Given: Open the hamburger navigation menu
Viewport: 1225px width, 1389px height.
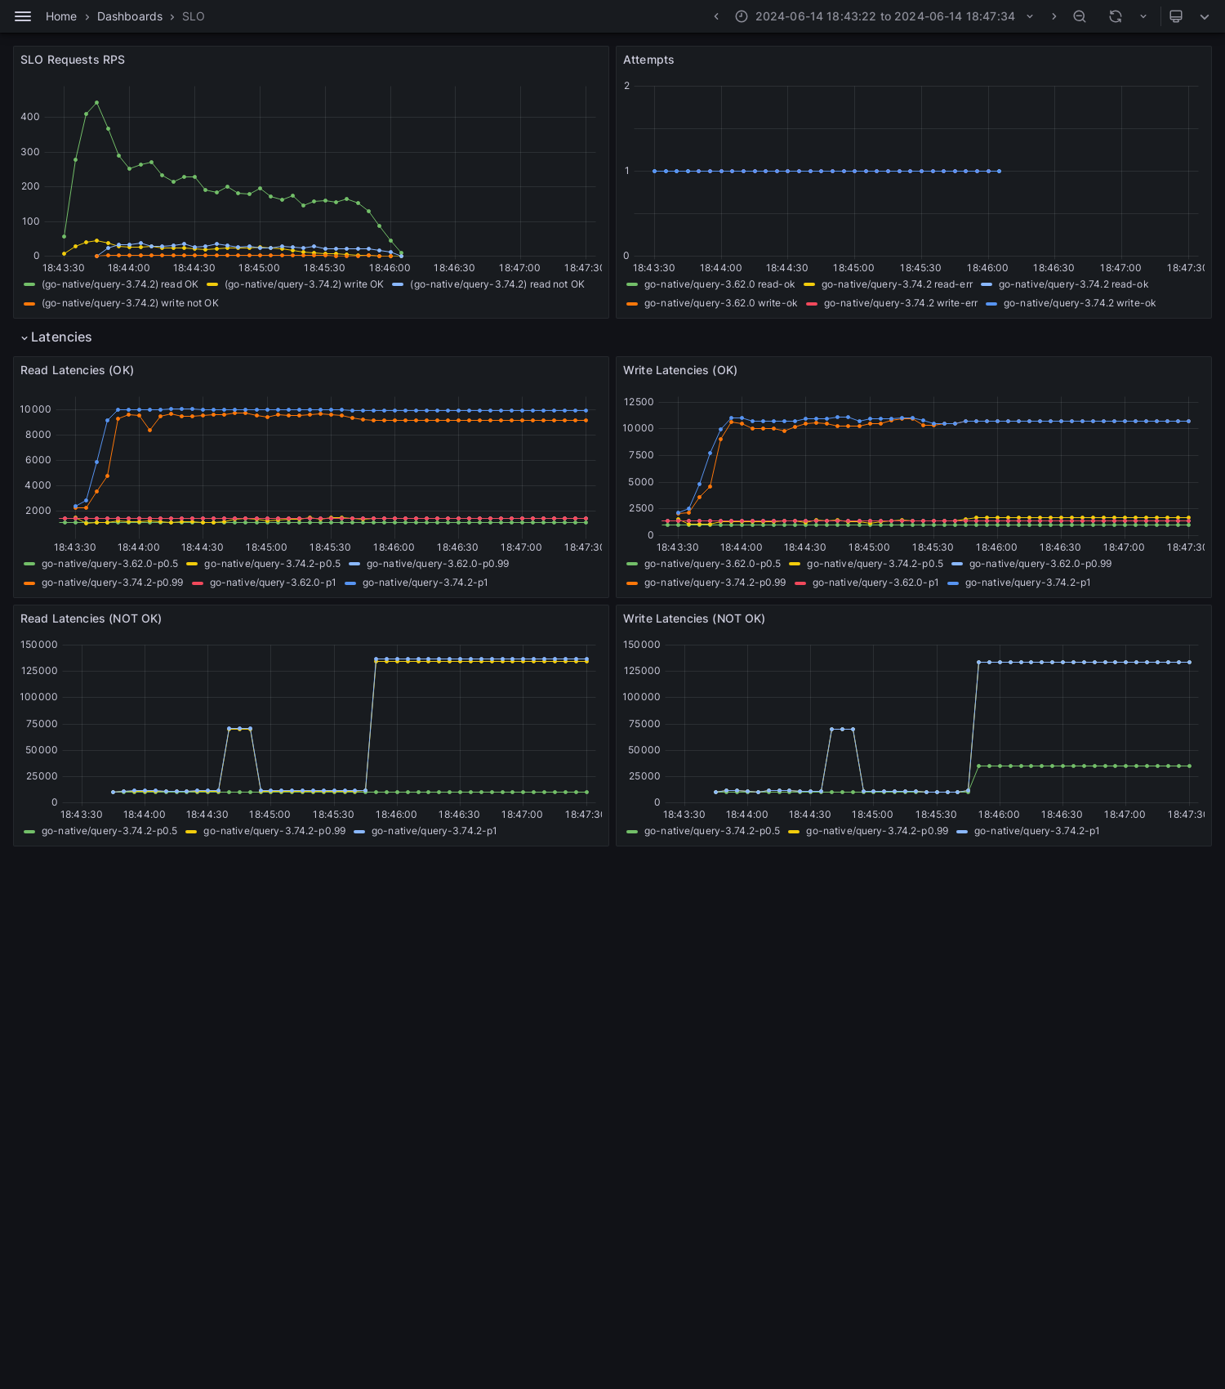Looking at the screenshot, I should click(23, 16).
